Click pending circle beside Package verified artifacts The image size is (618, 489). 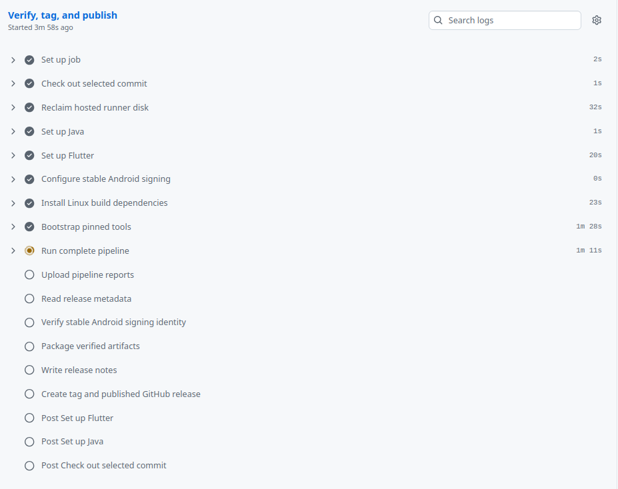point(29,346)
